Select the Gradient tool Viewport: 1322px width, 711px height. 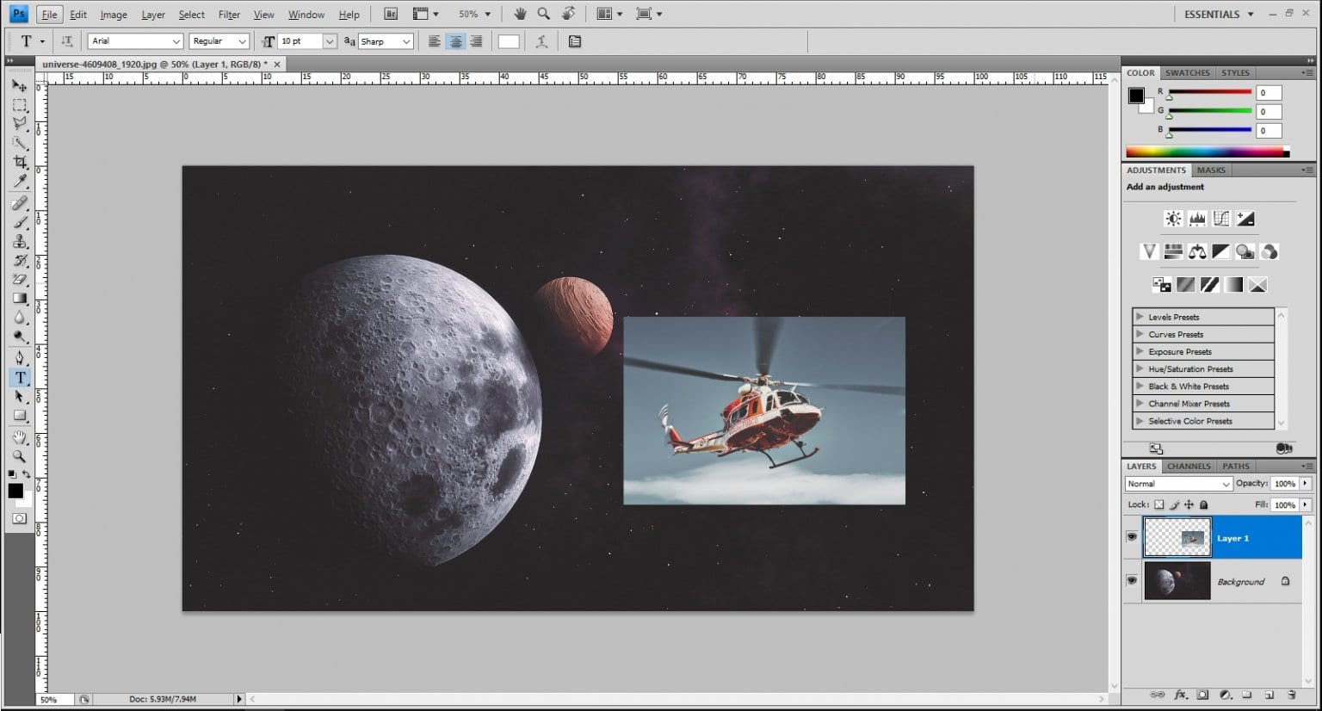(20, 299)
